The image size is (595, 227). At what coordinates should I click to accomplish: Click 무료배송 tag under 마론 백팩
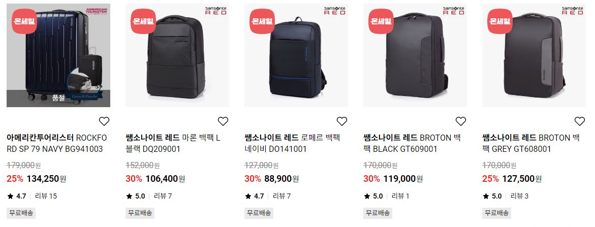pyautogui.click(x=140, y=213)
